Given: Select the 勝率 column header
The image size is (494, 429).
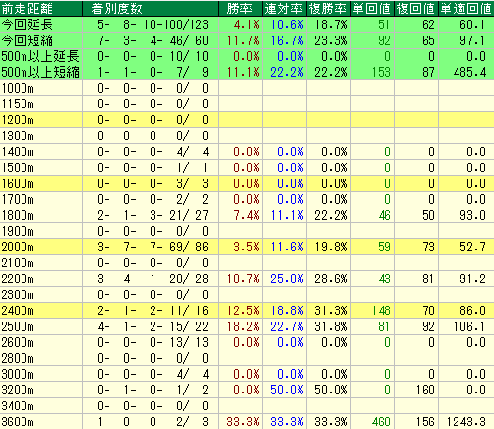Looking at the screenshot, I should (240, 8).
